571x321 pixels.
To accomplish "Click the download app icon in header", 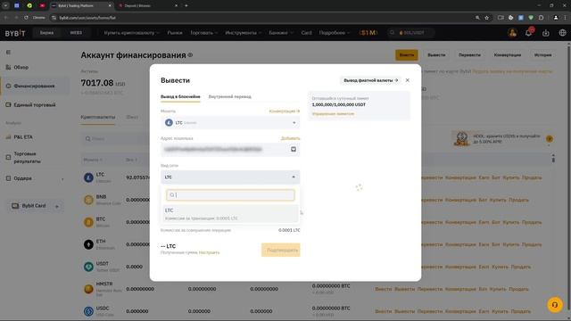I will click(545, 33).
